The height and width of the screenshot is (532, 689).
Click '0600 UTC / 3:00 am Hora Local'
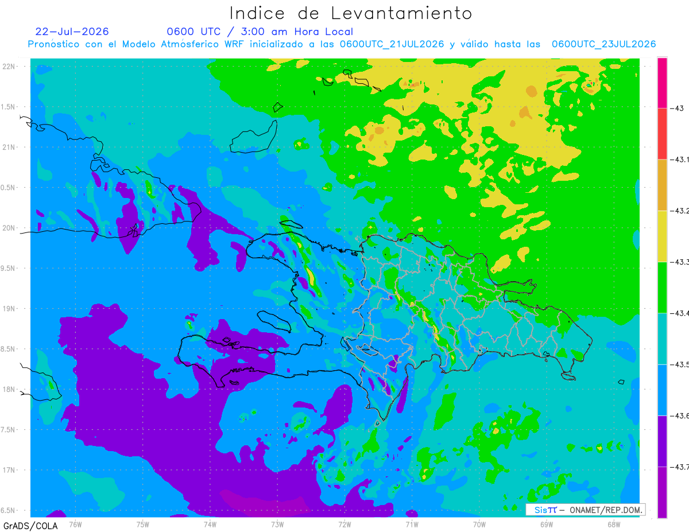[260, 32]
